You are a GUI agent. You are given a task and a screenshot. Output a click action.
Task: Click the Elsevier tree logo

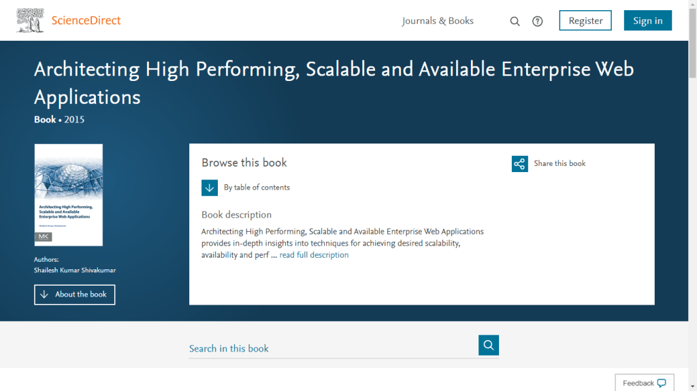(x=30, y=20)
